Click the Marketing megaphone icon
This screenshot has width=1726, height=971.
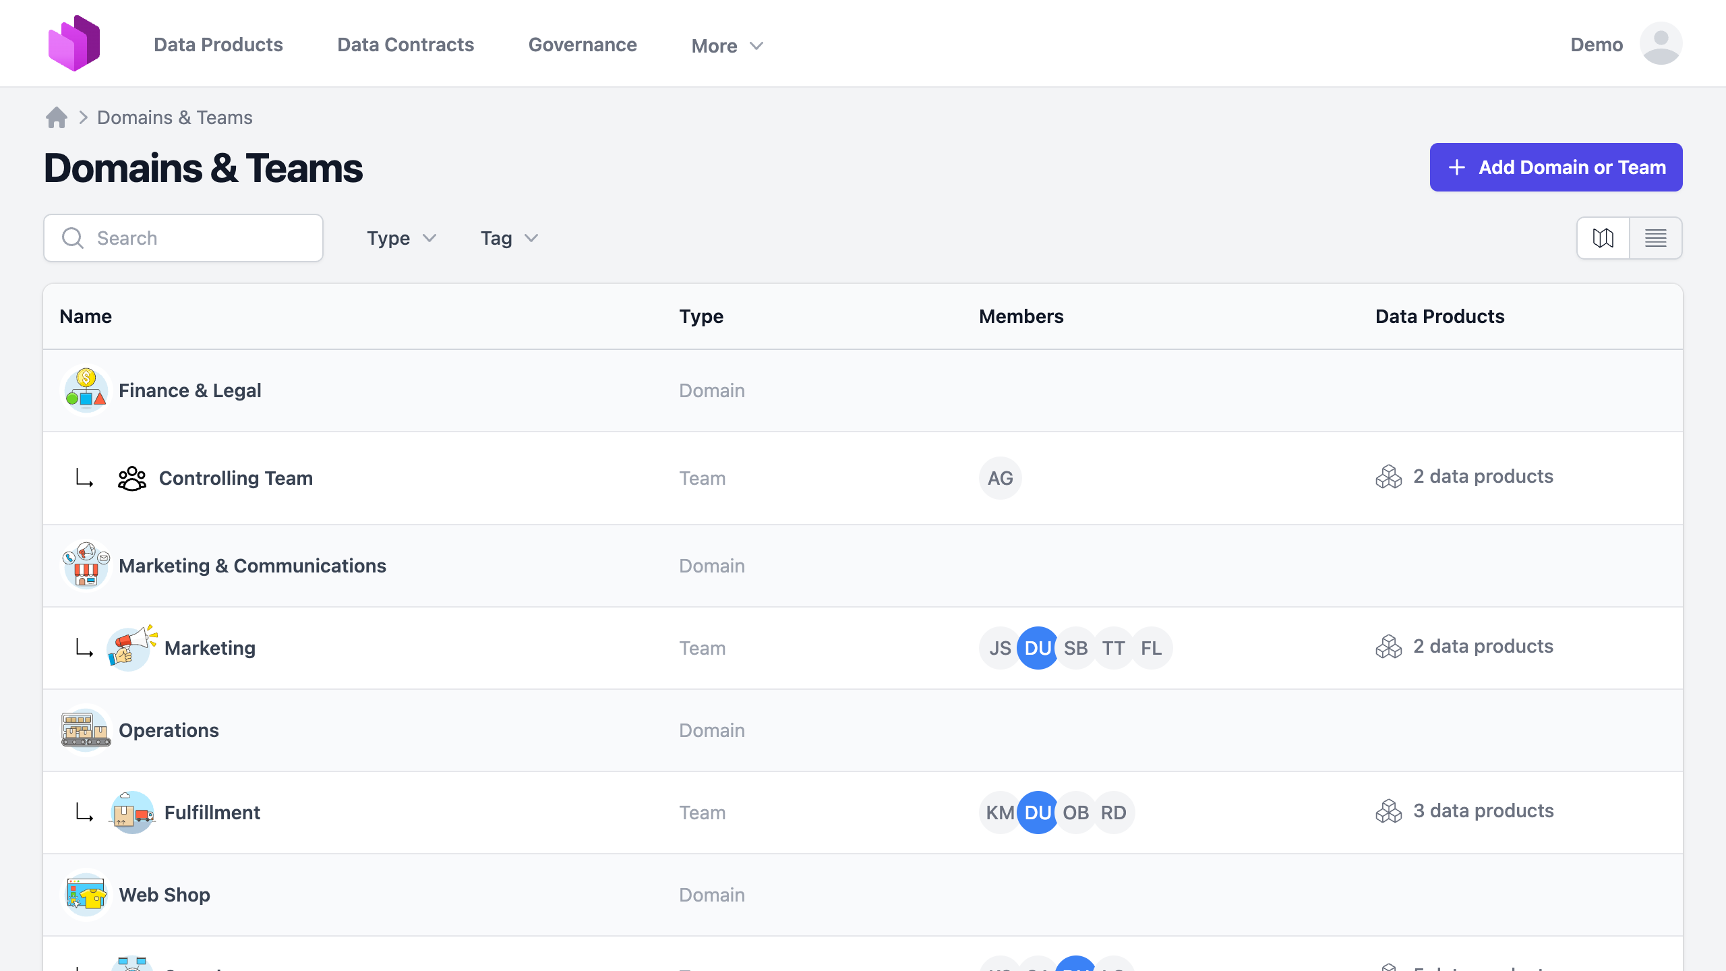131,647
